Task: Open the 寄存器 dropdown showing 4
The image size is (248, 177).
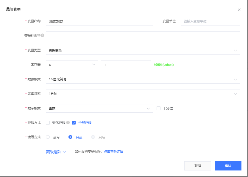Action: pos(72,65)
